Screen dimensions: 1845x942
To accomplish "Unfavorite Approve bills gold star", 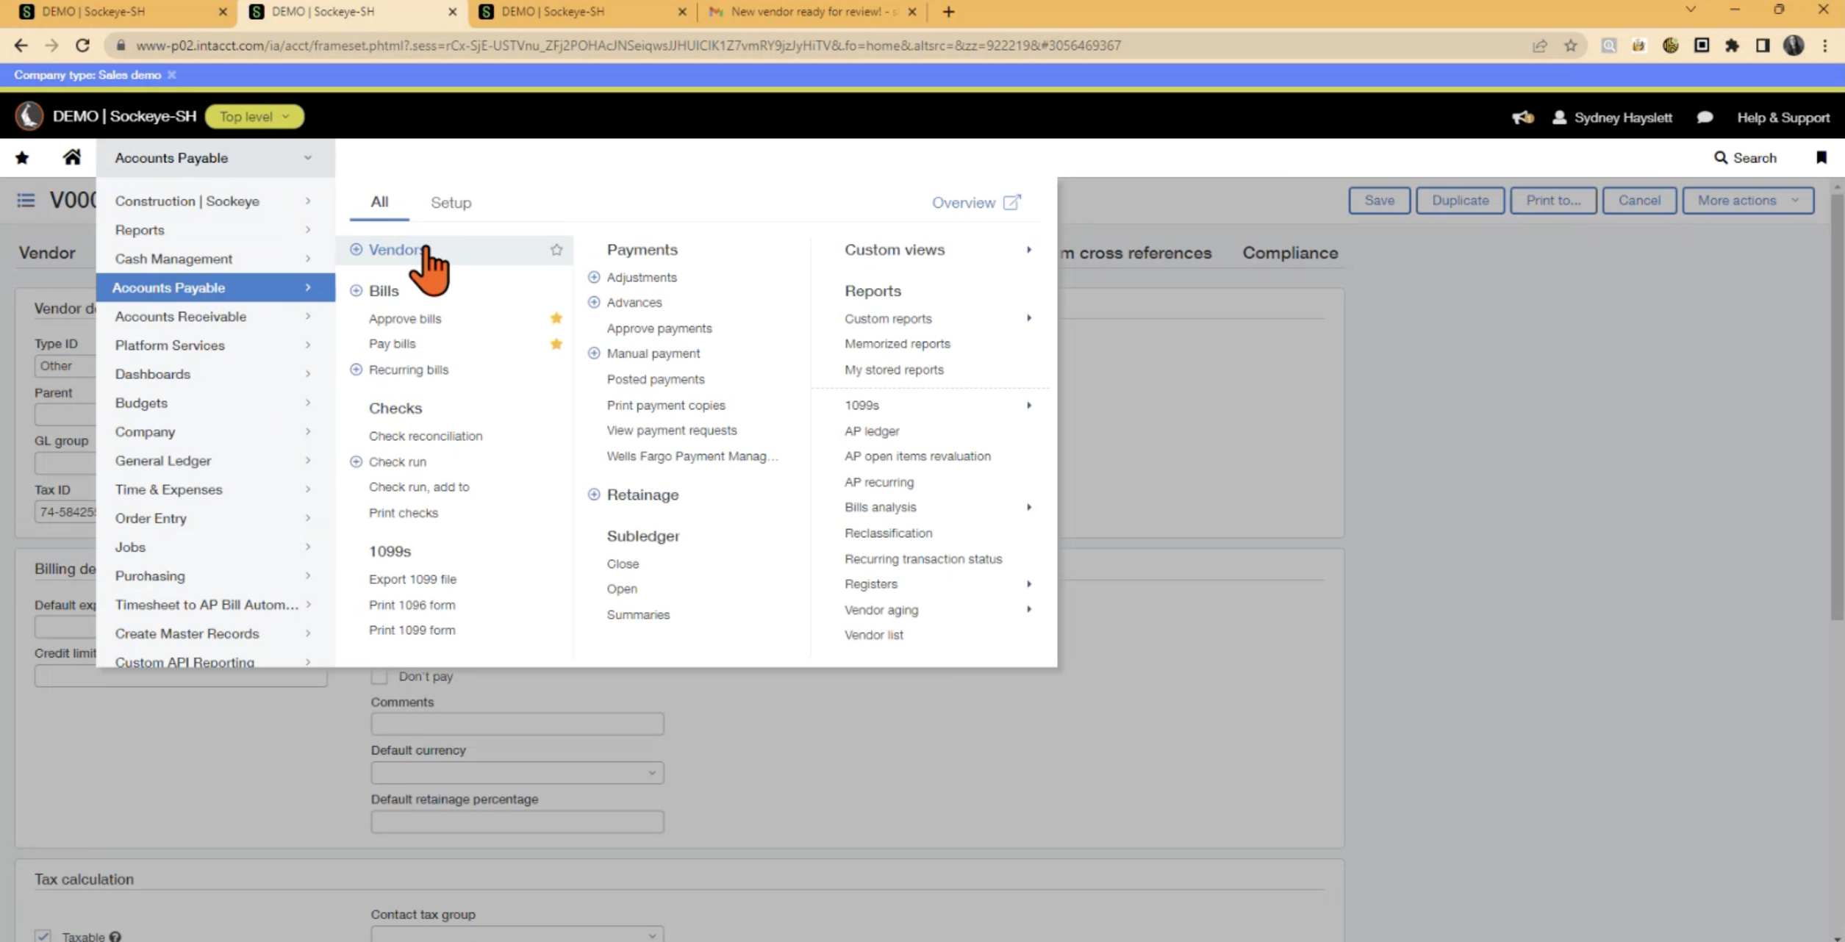I will coord(556,318).
